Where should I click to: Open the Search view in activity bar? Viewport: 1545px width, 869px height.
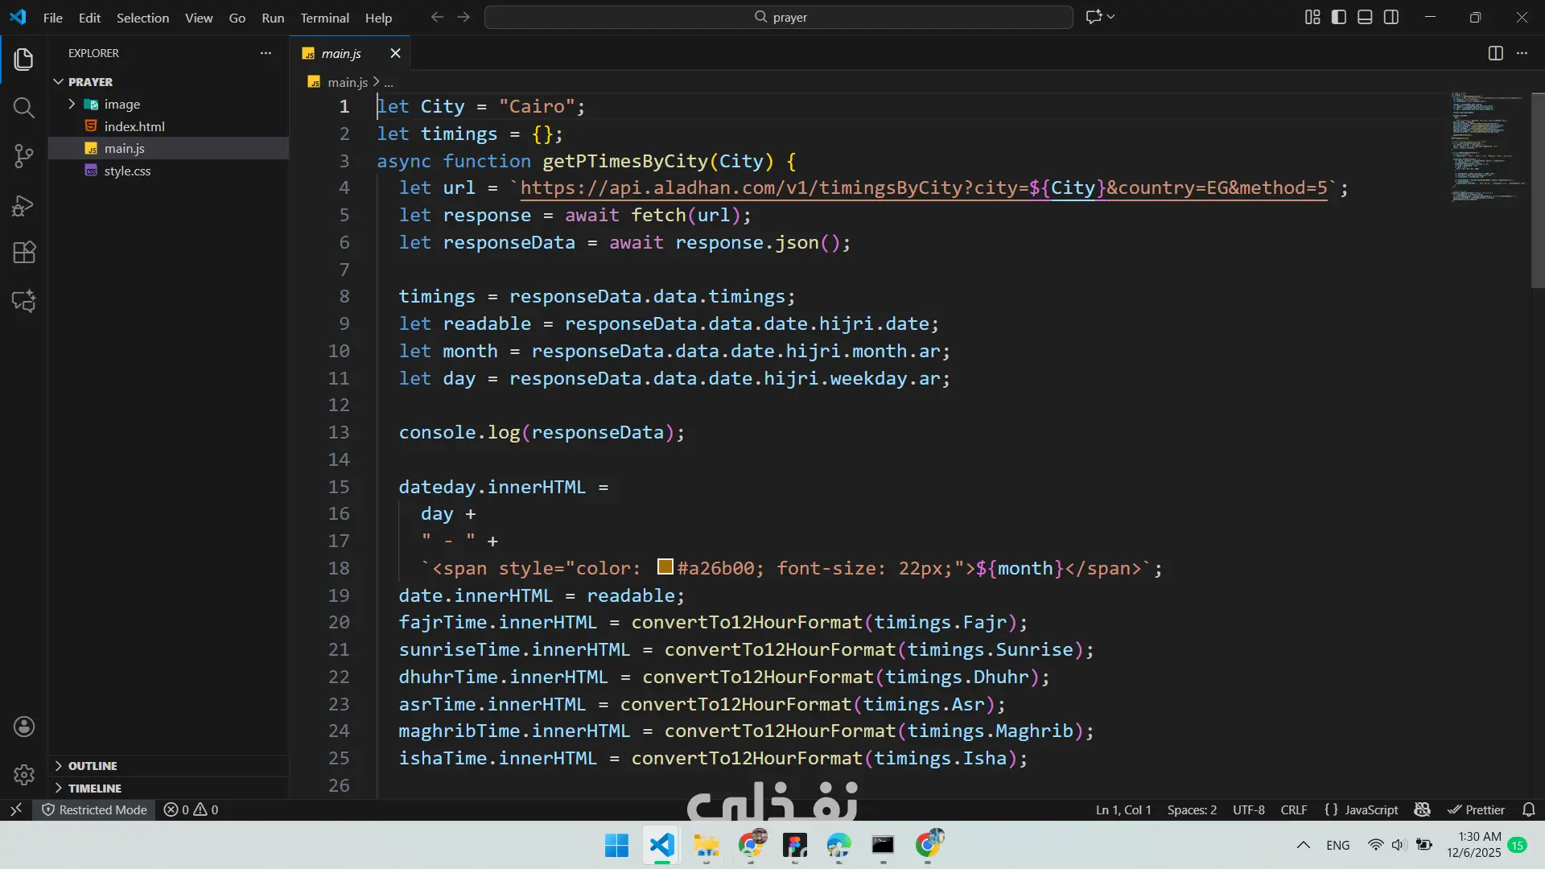pos(24,108)
